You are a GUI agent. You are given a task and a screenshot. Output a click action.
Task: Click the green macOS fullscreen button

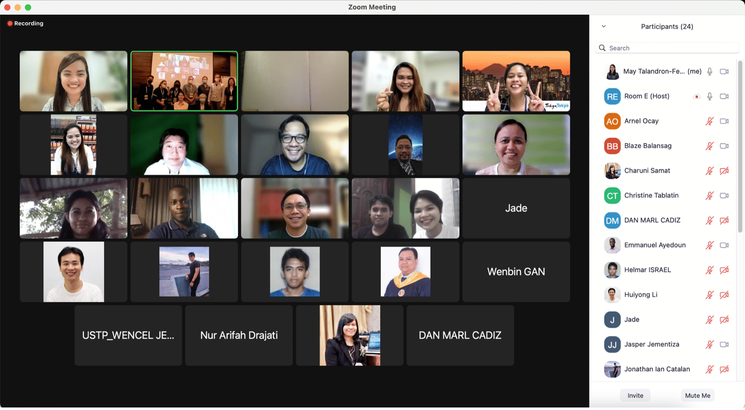pos(28,7)
